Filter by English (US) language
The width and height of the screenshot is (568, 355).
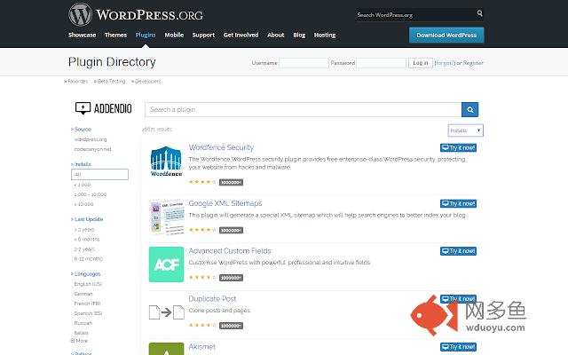tap(88, 284)
